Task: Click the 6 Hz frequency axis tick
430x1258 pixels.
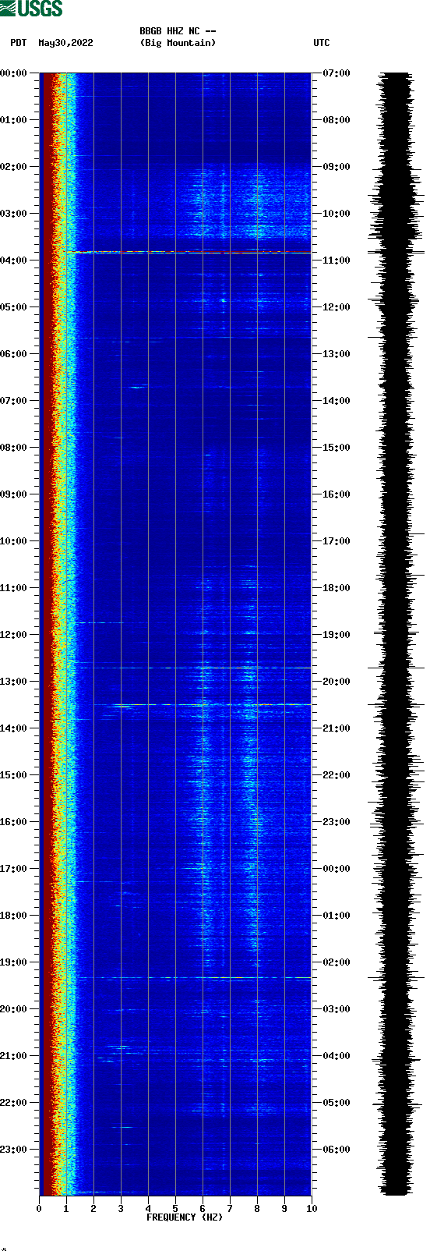Action: pos(203,1209)
